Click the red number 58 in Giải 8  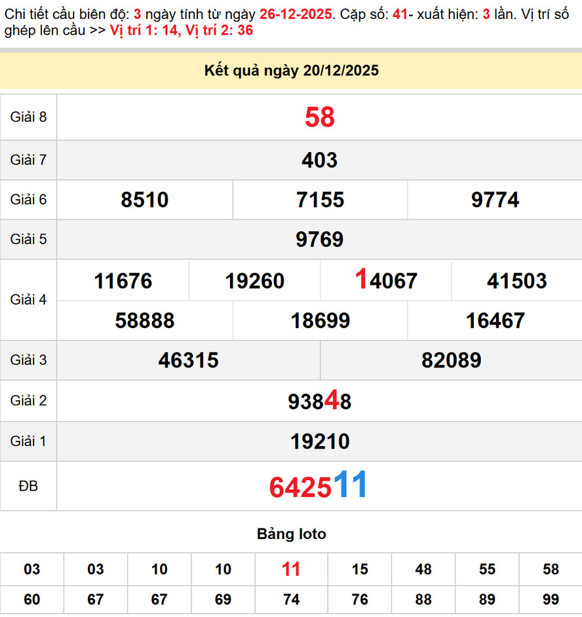pyautogui.click(x=319, y=118)
